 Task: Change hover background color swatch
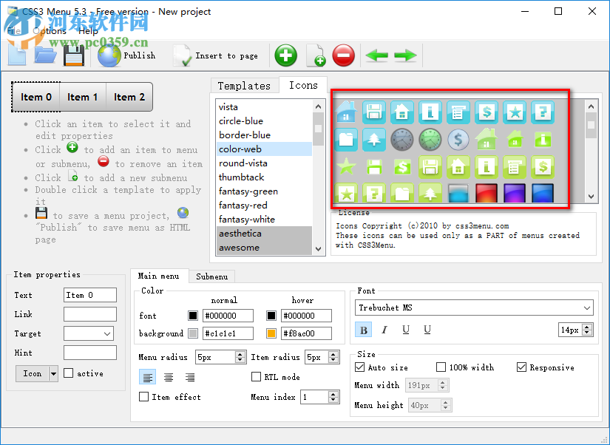(271, 333)
